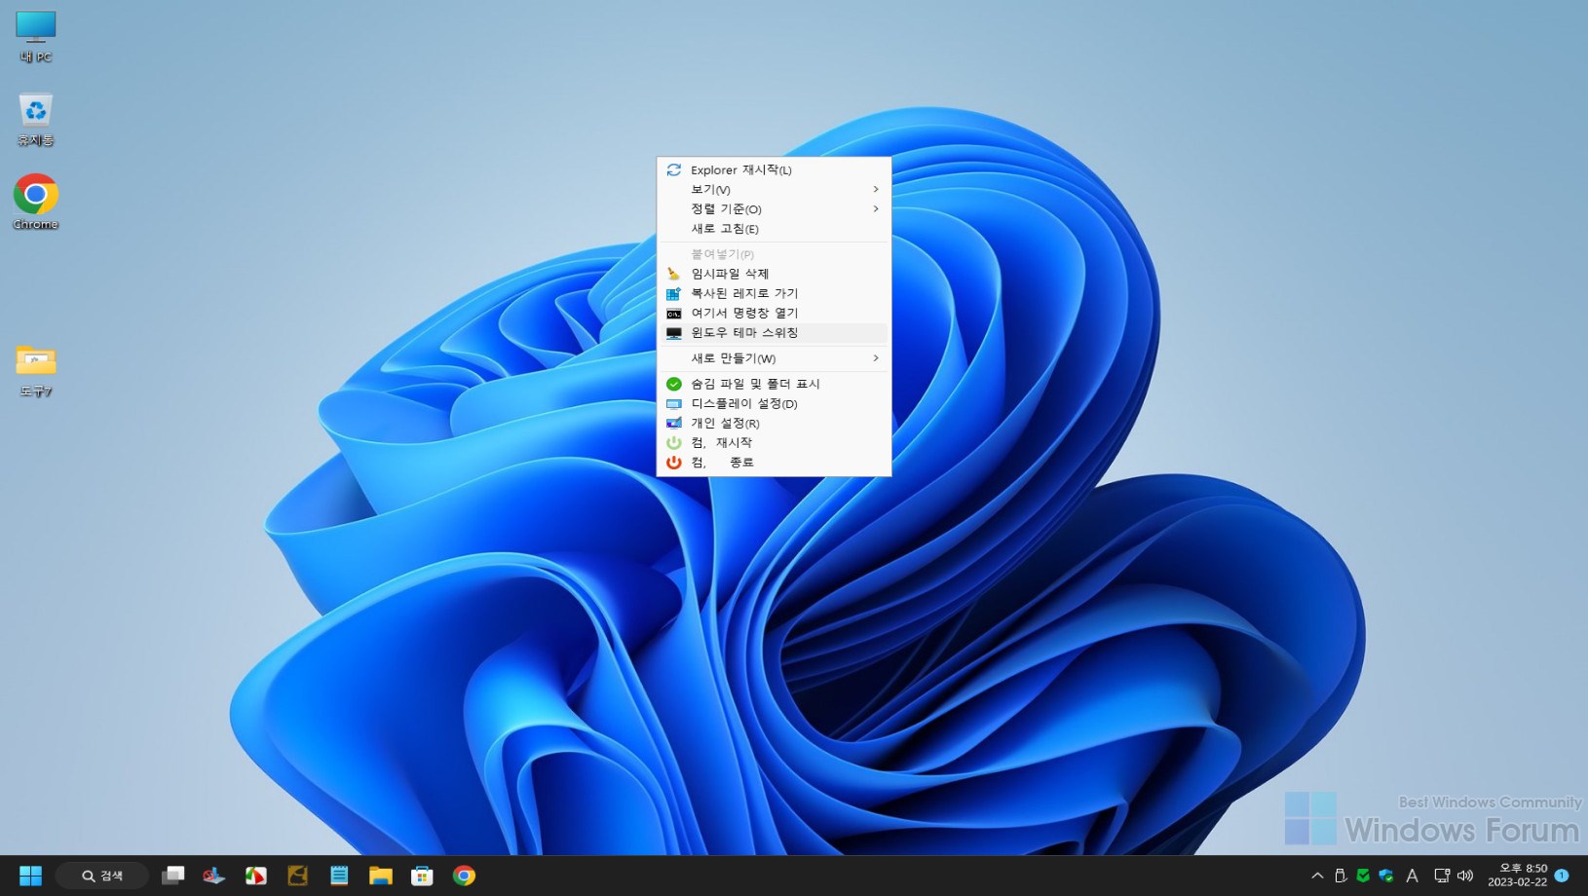This screenshot has height=896, width=1588.
Task: Open the network status tray icon
Action: point(1442,876)
